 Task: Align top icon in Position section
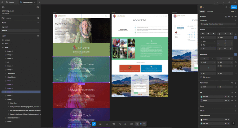pos(220,34)
